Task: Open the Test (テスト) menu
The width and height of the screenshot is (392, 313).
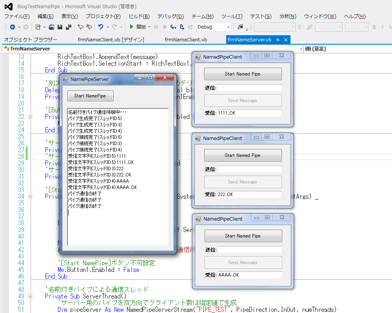Action: tap(261, 16)
